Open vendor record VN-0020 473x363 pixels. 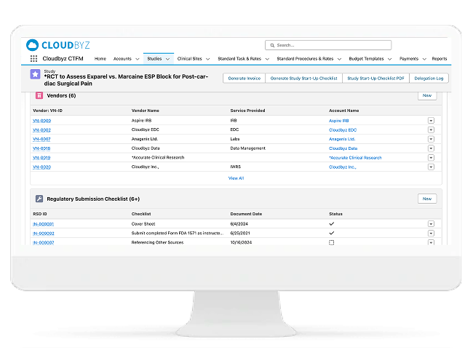(x=41, y=167)
